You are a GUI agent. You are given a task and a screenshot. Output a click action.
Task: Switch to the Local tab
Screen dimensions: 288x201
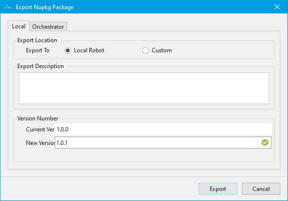tap(19, 26)
